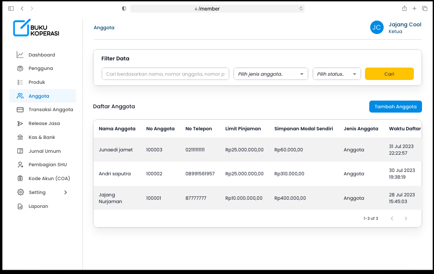This screenshot has height=274, width=434.
Task: Click the Nama Anggota column header
Action: pyautogui.click(x=117, y=129)
